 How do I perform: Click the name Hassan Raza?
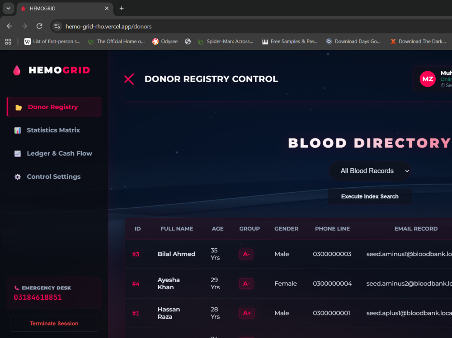coord(169,313)
